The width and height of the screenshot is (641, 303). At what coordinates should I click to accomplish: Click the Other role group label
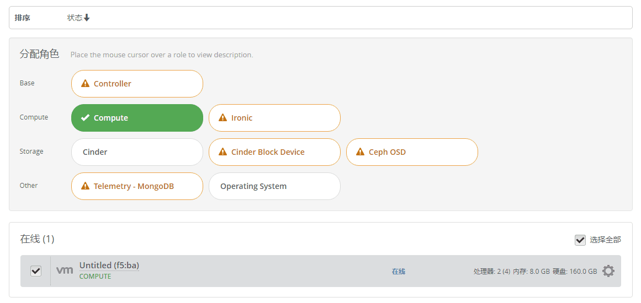29,186
